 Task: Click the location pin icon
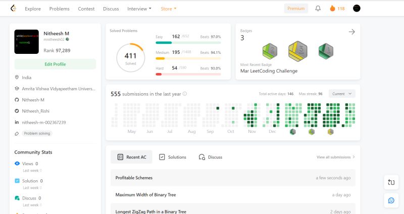17,78
